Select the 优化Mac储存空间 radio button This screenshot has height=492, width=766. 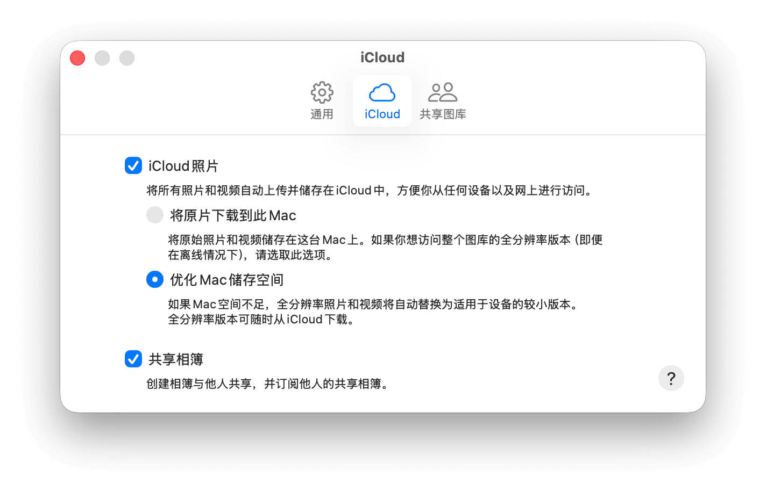click(x=155, y=279)
